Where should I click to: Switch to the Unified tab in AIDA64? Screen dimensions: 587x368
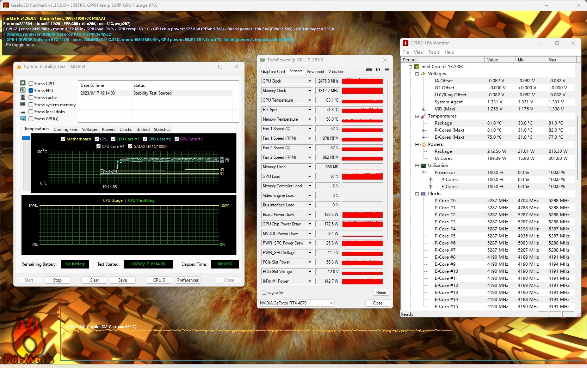[x=143, y=129]
